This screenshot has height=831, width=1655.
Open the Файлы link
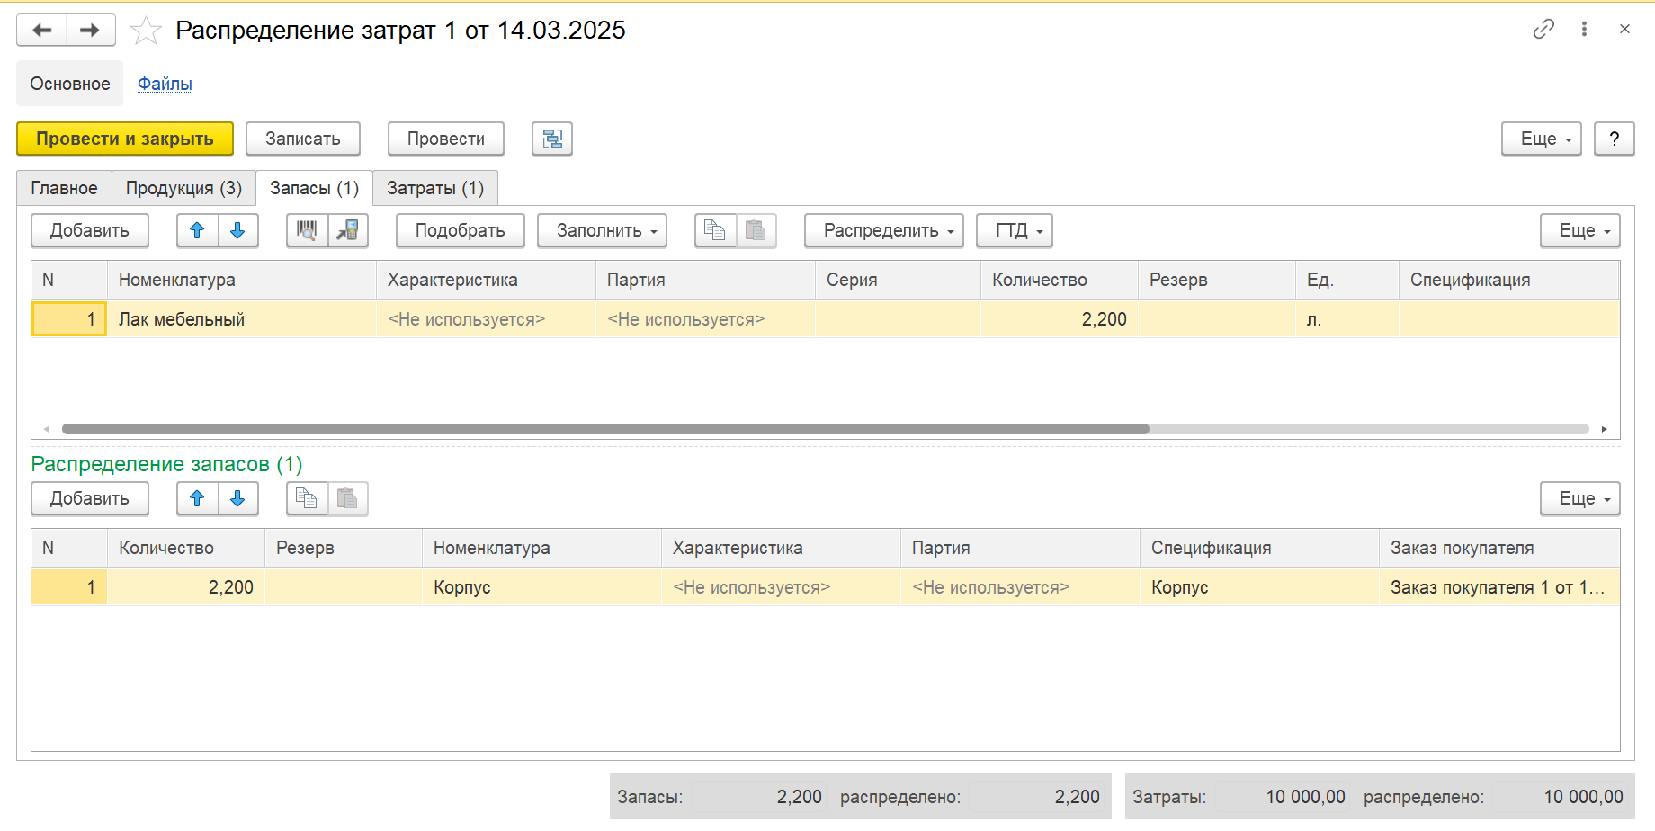click(x=165, y=84)
